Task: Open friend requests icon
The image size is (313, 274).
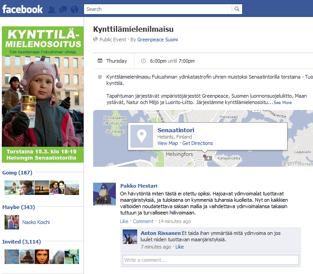Action: click(52, 10)
